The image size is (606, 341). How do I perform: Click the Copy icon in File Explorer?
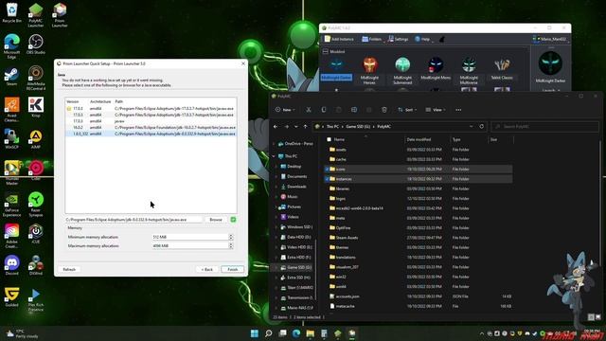pyautogui.click(x=324, y=110)
